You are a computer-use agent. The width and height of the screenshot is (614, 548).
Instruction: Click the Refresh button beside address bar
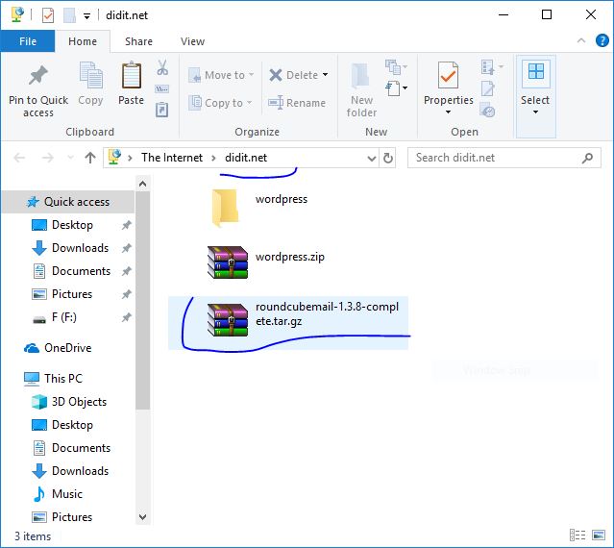387,158
